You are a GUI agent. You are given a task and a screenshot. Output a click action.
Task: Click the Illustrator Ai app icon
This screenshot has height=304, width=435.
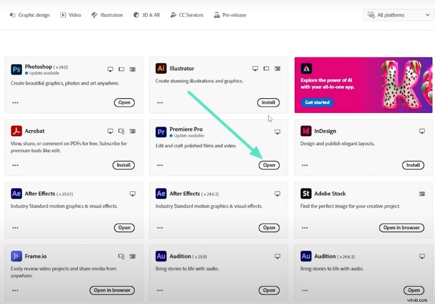(161, 68)
